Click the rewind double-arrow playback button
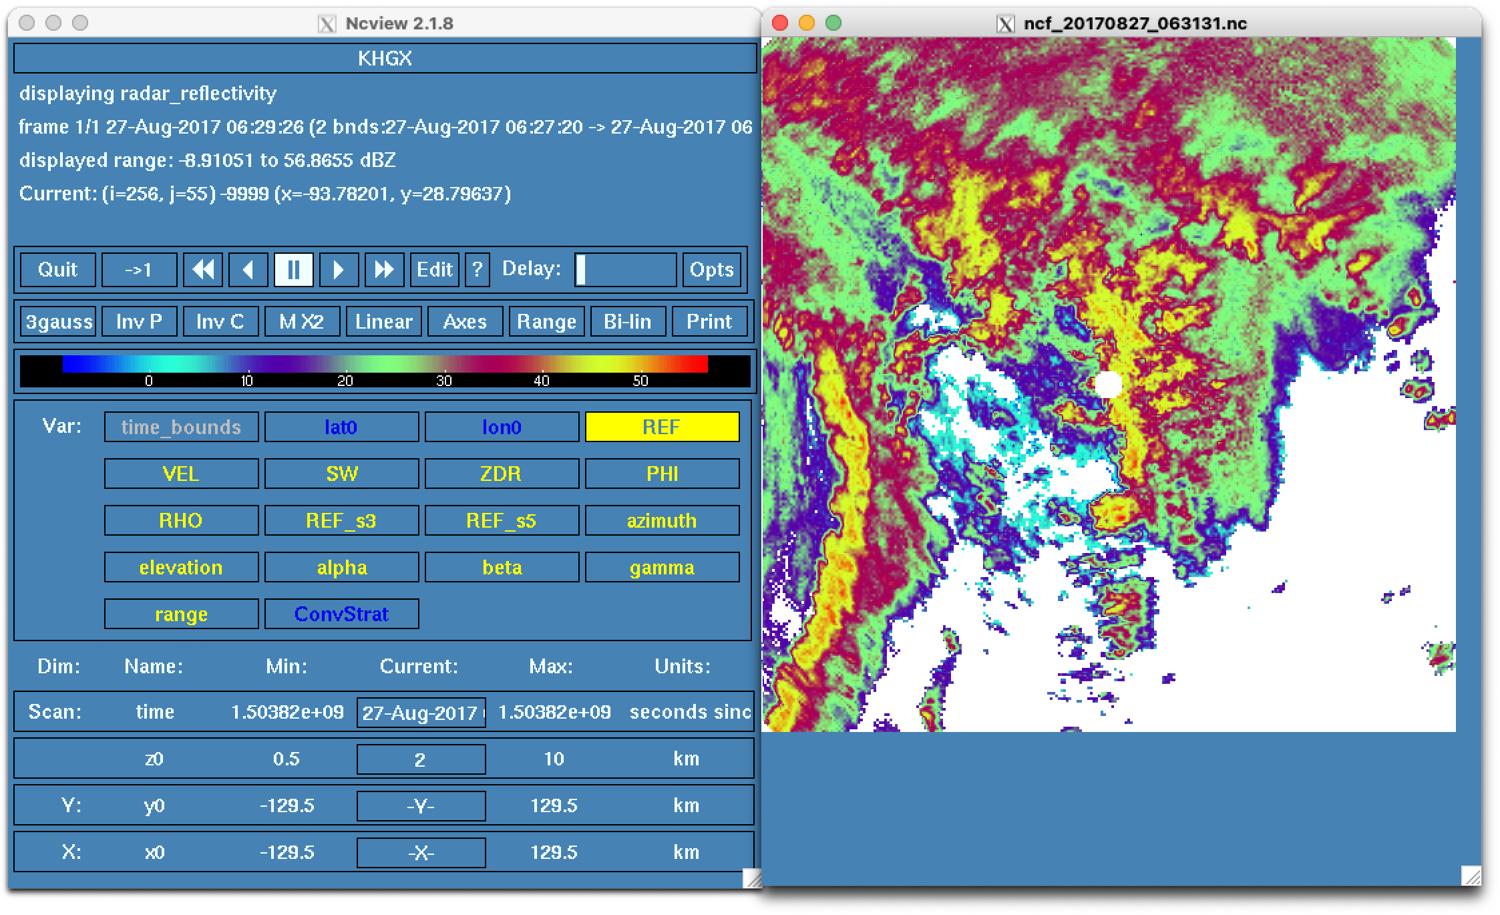Screen dimensions: 1500x915 coord(203,270)
